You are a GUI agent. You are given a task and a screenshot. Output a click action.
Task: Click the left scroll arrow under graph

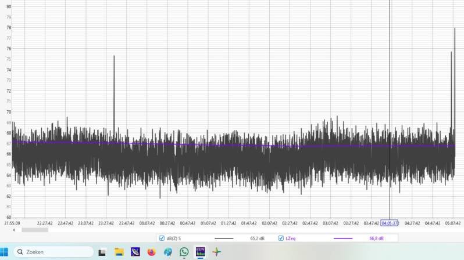pyautogui.click(x=14, y=230)
